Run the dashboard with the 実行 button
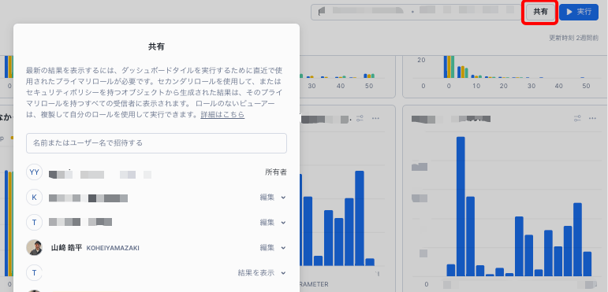 579,12
